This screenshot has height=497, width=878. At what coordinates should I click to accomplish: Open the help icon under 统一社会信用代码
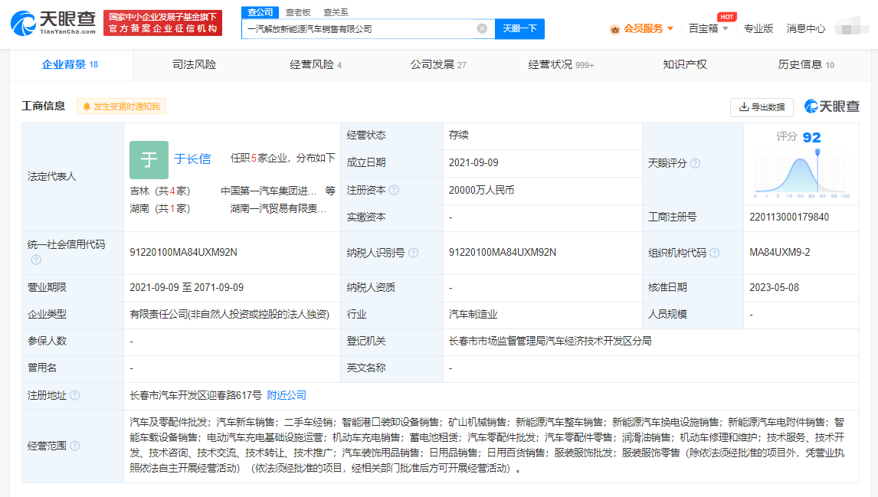[37, 260]
